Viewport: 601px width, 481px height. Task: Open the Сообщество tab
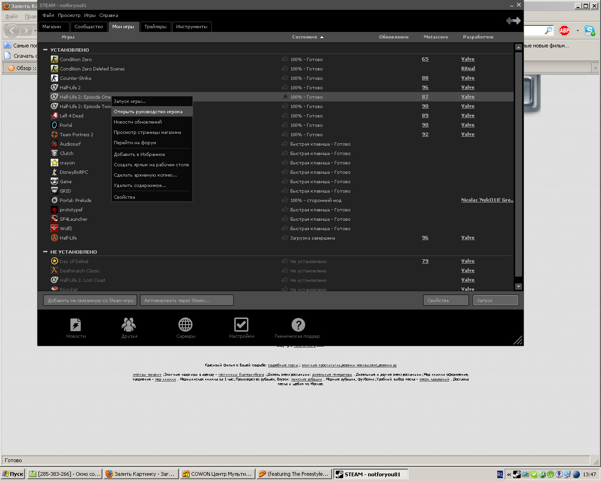pos(89,27)
